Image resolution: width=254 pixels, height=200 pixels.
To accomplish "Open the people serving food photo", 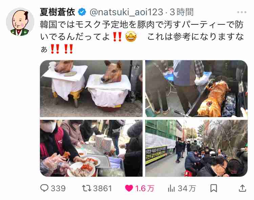I will tap(91, 148).
